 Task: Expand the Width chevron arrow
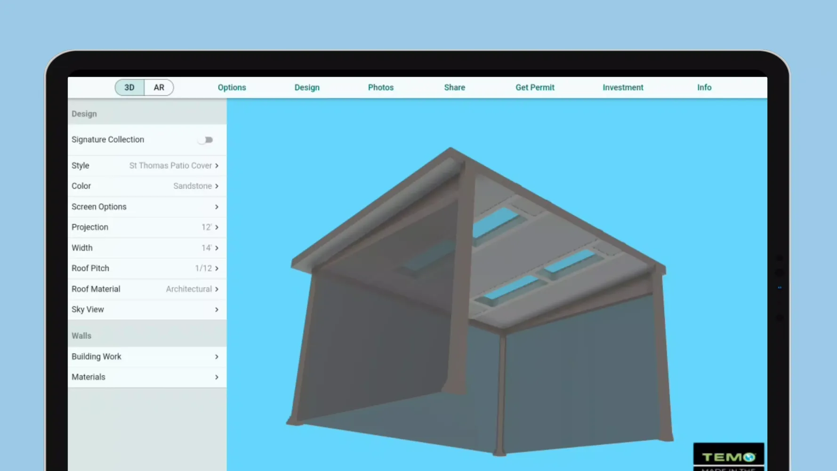click(217, 248)
